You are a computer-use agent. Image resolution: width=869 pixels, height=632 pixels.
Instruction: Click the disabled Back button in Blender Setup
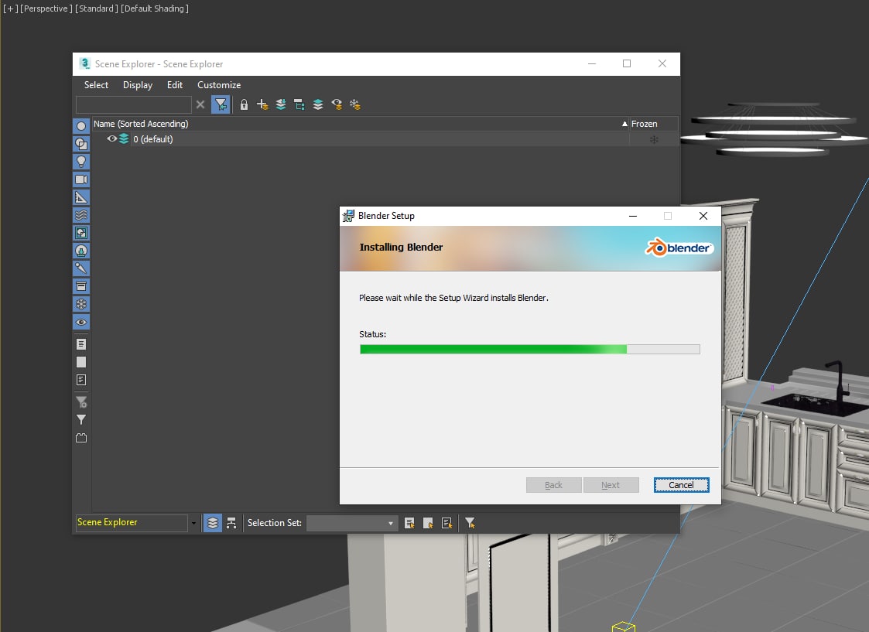pos(553,485)
